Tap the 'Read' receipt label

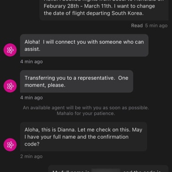coord(137,25)
